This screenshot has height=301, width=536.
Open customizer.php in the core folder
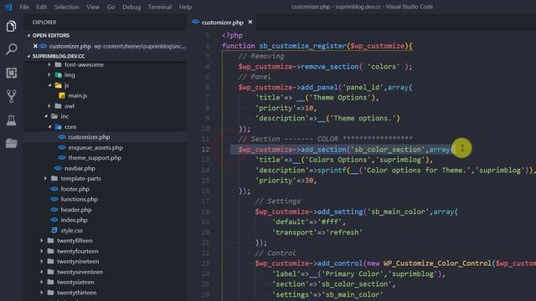(x=89, y=137)
